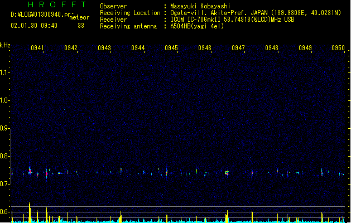Click the HROFFT title text

[x=57, y=4]
